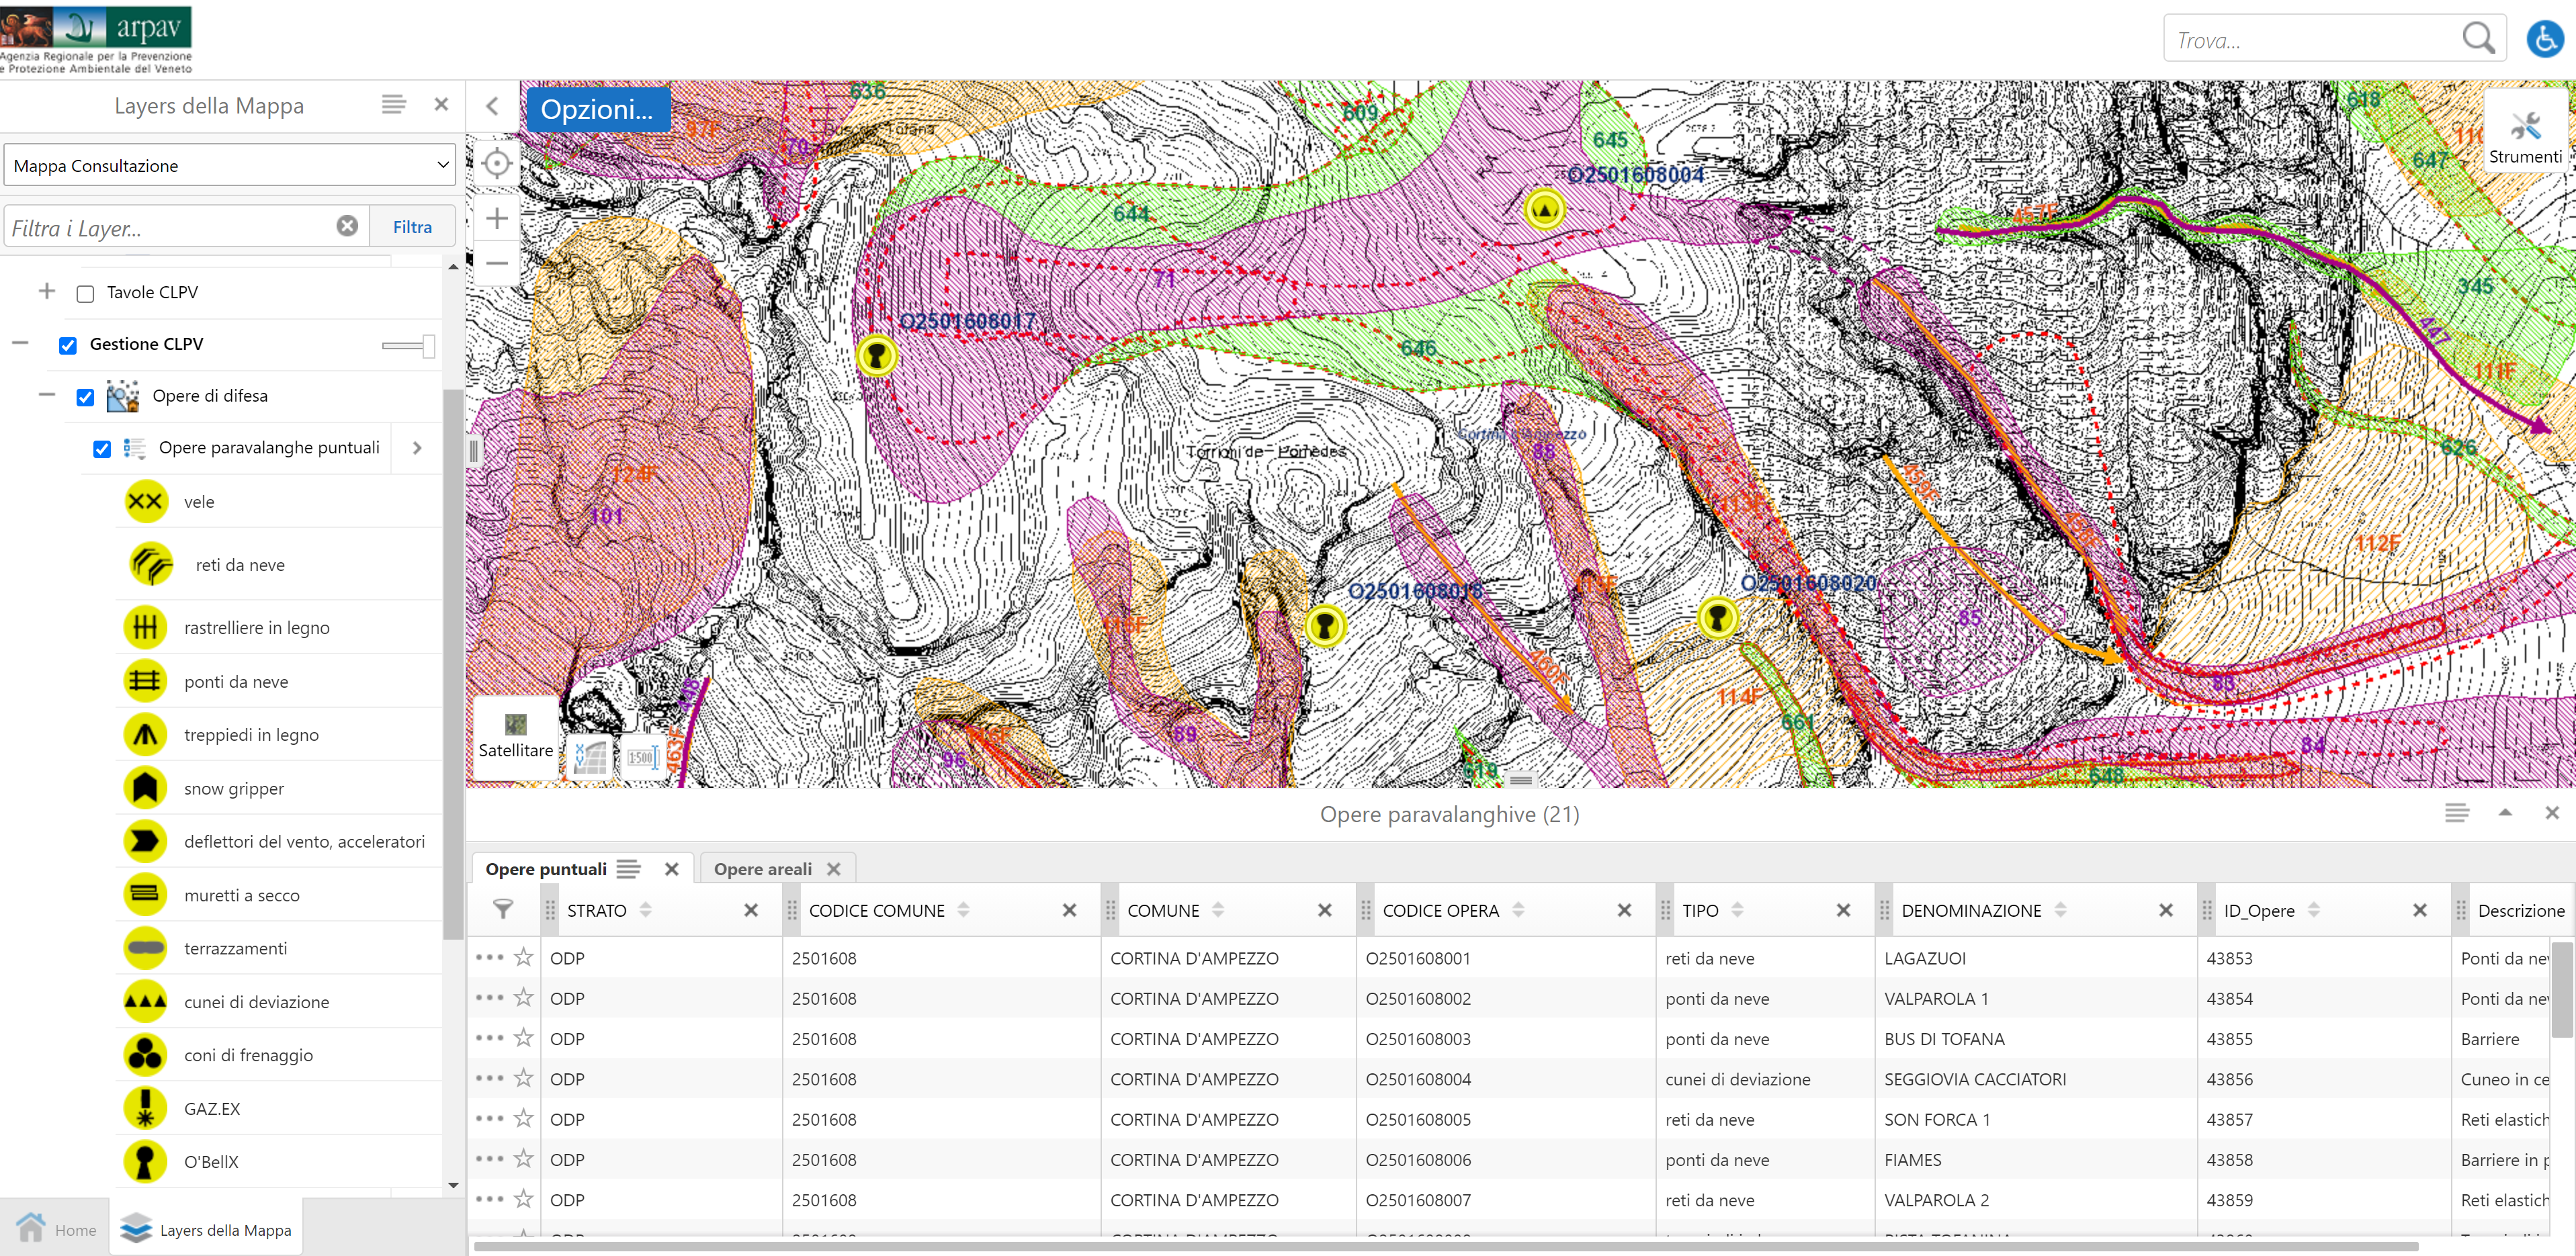
Task: Collapse the Opere di difesa group
Action: click(46, 394)
